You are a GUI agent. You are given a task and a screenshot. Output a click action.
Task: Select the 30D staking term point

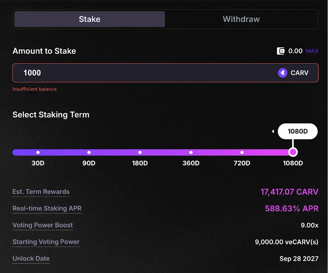[38, 152]
